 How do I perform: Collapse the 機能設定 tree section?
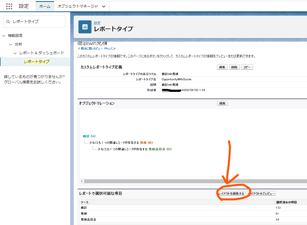[x=4, y=36]
